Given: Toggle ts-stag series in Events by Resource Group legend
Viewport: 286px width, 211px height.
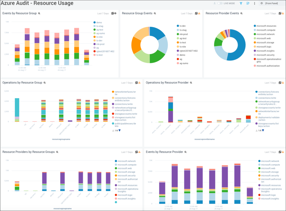Looking at the screenshot, I should pyautogui.click(x=98, y=26).
